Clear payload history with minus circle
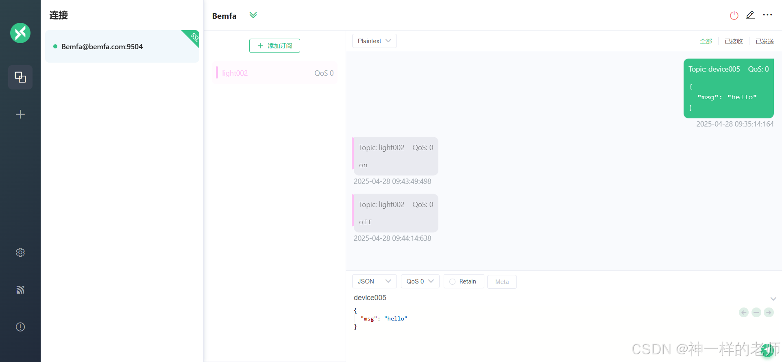782x362 pixels. point(756,312)
